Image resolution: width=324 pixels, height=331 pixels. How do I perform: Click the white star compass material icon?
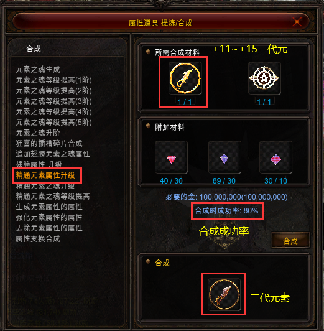coord(264,78)
